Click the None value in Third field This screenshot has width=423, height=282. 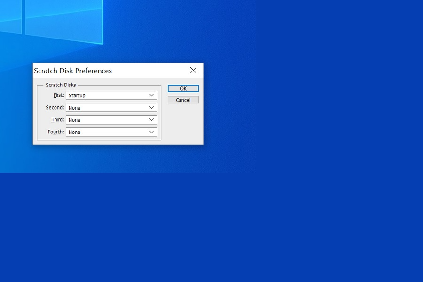74,120
